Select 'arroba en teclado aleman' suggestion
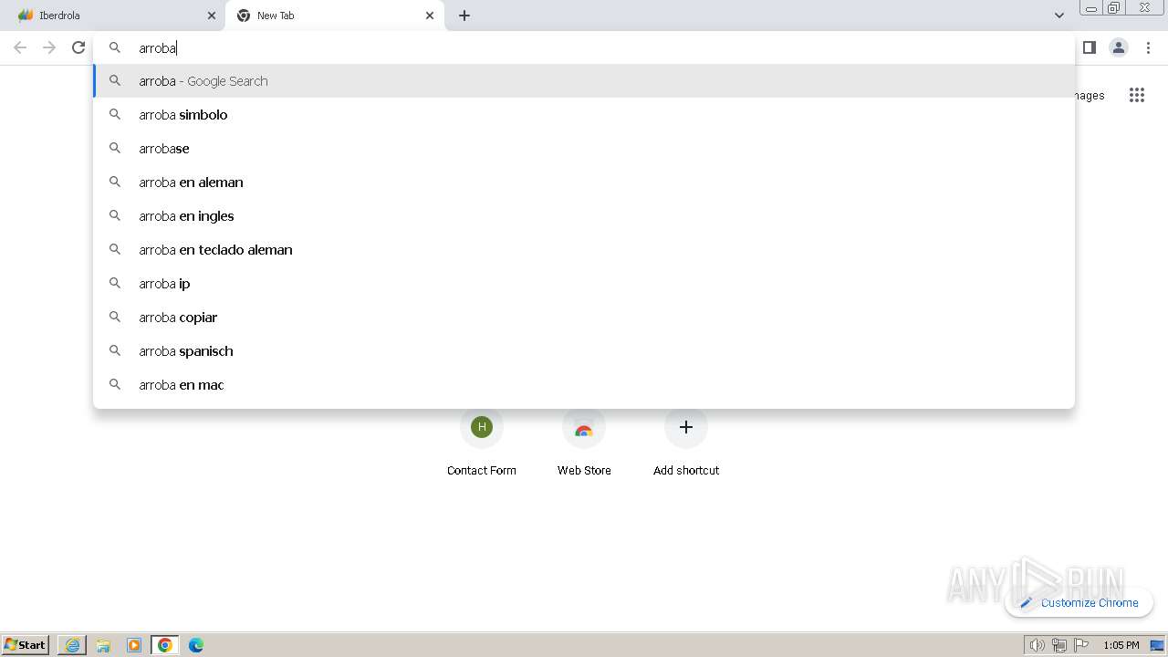 click(584, 250)
